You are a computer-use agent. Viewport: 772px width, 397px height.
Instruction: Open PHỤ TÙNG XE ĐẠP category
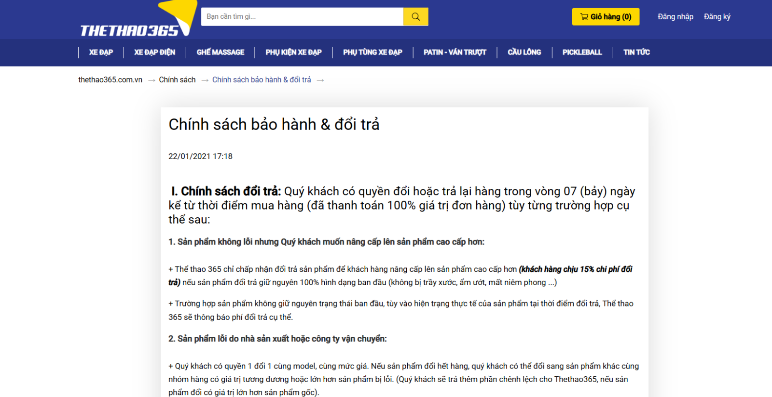point(372,52)
